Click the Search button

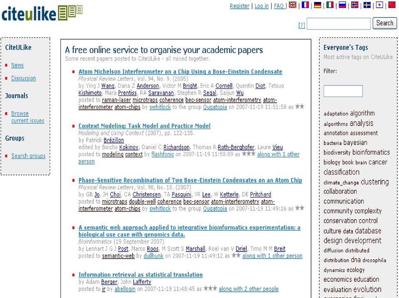(385, 23)
